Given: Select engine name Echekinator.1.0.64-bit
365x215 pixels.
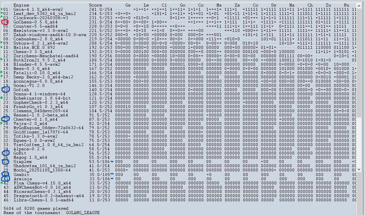Looking at the screenshot, I should pyautogui.click(x=42, y=98).
